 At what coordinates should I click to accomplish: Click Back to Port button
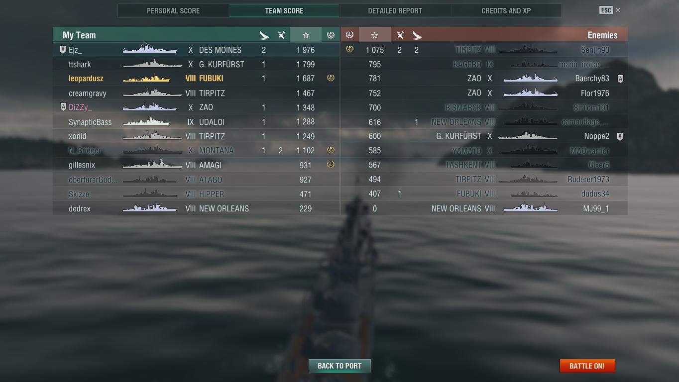coord(339,366)
